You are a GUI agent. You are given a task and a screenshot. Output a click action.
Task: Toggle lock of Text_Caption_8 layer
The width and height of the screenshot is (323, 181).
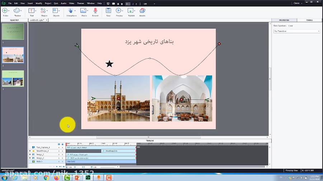point(62,147)
